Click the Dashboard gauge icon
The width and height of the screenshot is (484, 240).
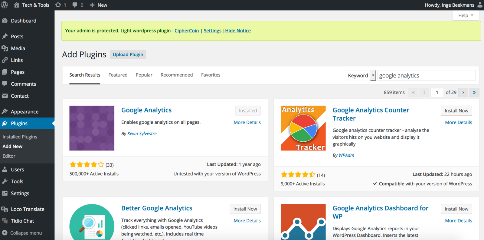tap(5, 21)
